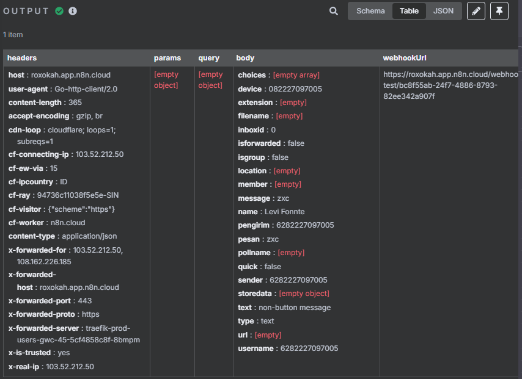
Task: Click the x-is-trusted yes row
Action: (x=39, y=353)
